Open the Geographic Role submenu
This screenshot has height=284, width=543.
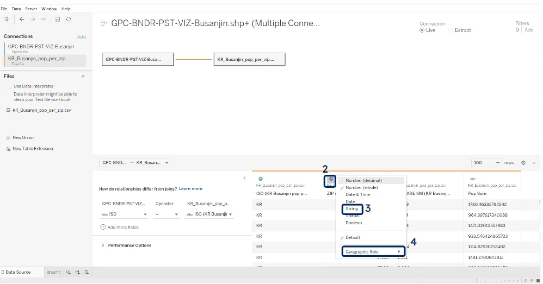coord(373,251)
